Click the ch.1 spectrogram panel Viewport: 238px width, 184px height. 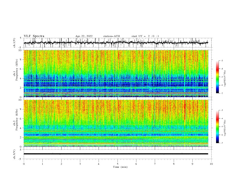pyautogui.click(x=116, y=73)
